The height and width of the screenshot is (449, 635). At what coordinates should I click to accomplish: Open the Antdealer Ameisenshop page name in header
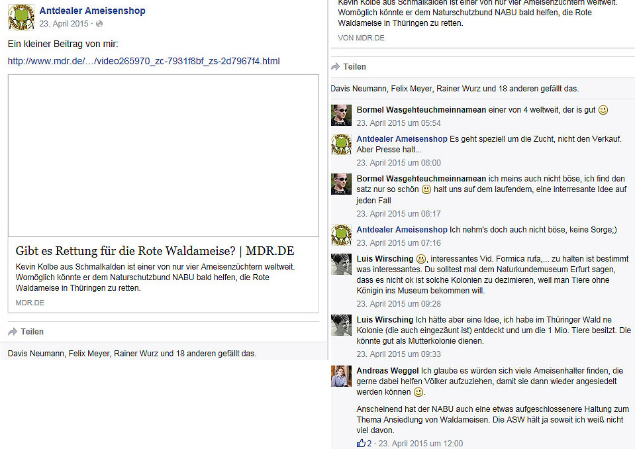[92, 11]
